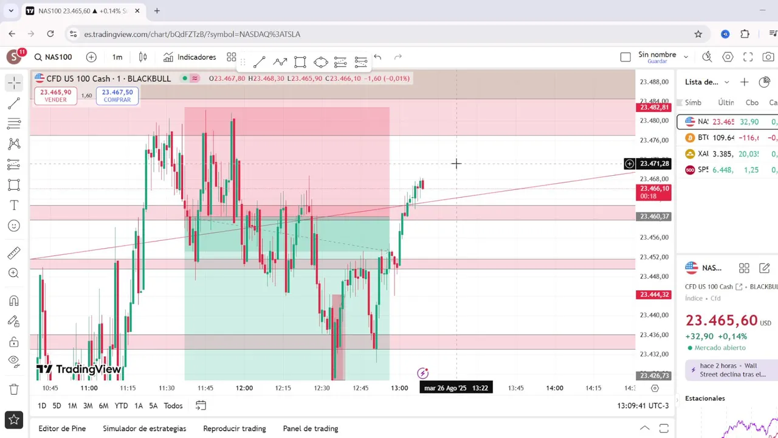Open indicator templates grid icon
This screenshot has width=778, height=438.
coord(232,57)
